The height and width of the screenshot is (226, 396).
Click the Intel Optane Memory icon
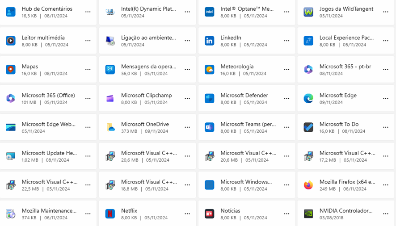[209, 12]
